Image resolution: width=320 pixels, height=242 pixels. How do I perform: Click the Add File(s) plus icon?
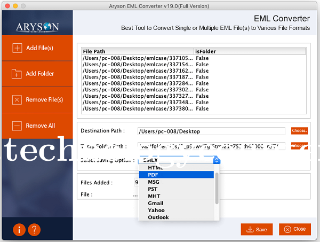pyautogui.click(x=17, y=48)
